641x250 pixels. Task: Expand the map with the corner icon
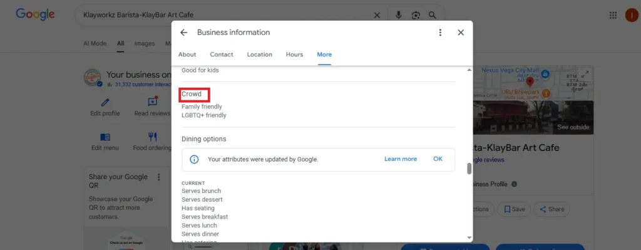(585, 74)
